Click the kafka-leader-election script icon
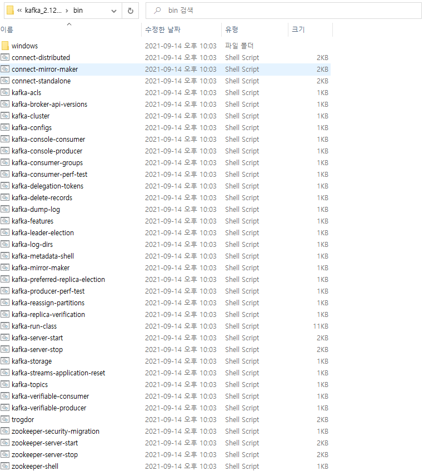The image size is (424, 471). click(x=5, y=232)
